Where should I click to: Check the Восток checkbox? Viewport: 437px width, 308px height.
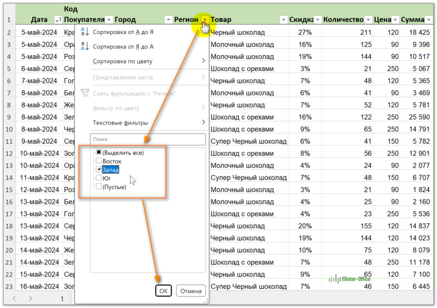pyautogui.click(x=98, y=162)
